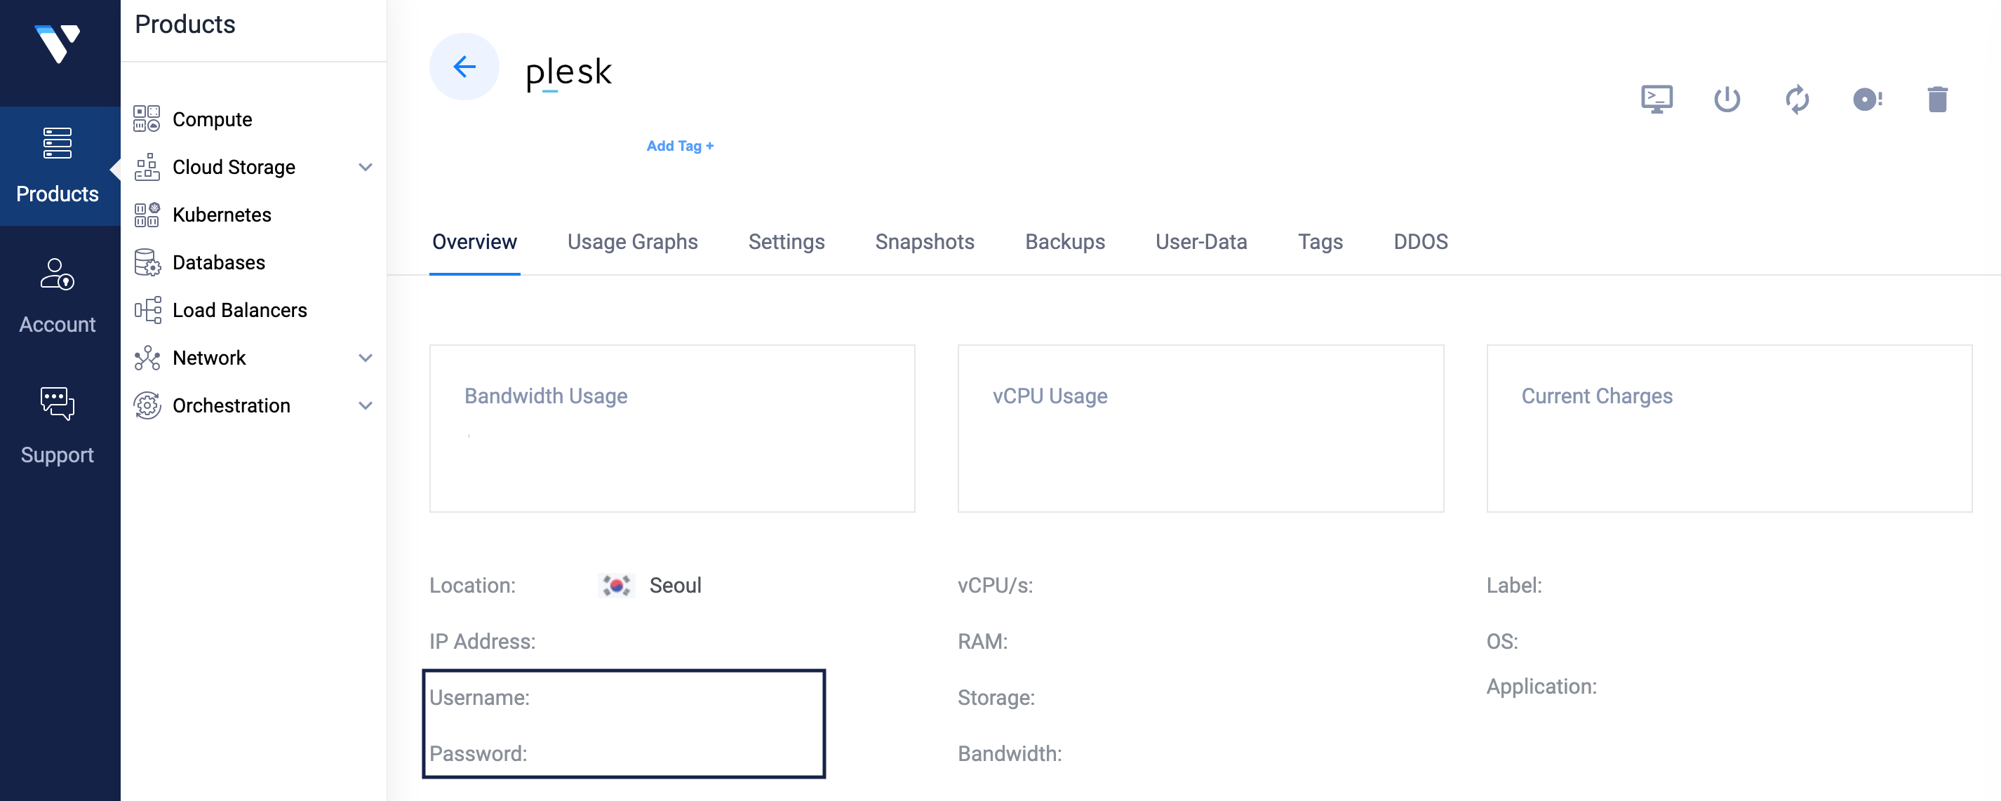Click the Products panel heading

click(185, 24)
